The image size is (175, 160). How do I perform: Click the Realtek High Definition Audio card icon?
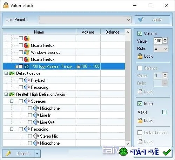(12, 94)
